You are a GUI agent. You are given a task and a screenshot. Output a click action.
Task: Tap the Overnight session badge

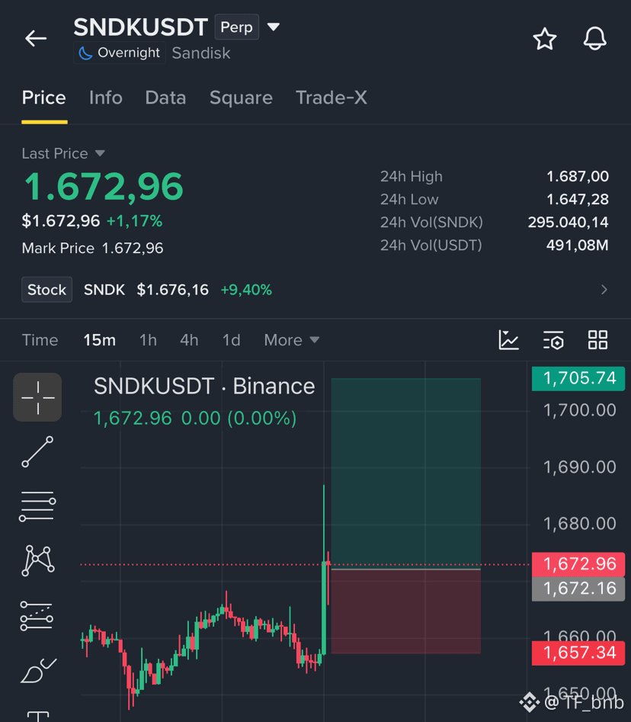coord(120,53)
